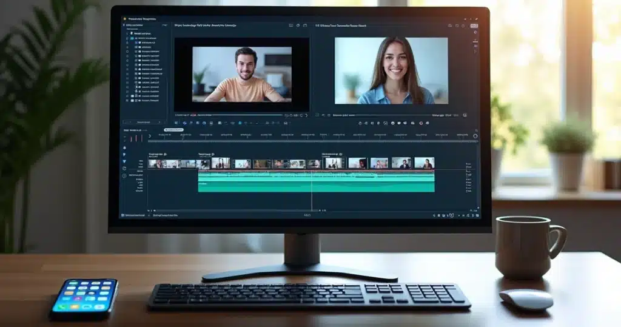Click the ring-shaped record icon in program monitor toolbar
The image size is (621, 327).
point(421,123)
